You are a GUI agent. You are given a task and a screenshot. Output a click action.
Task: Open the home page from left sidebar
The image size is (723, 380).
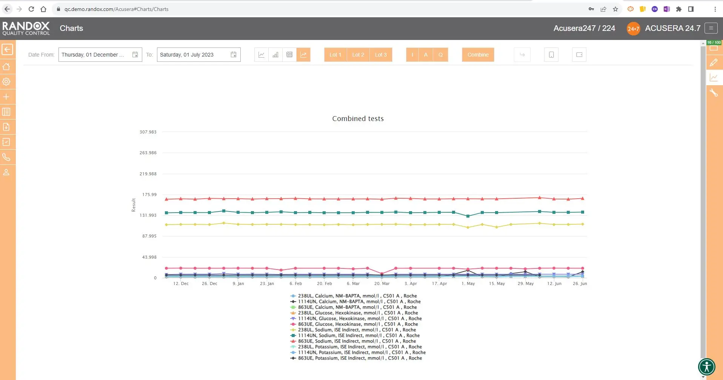pyautogui.click(x=6, y=67)
